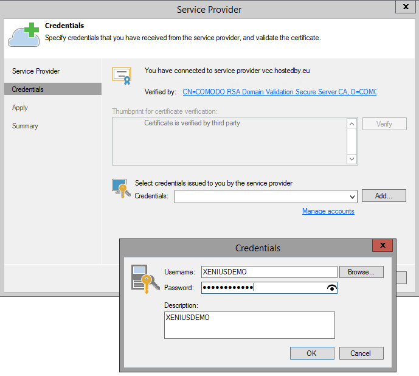Screen dimensions: 419x376
Task: Toggle password visibility eye icon
Action: point(332,288)
